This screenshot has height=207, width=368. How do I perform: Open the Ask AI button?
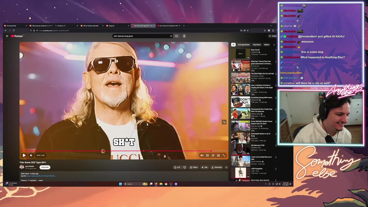click(x=204, y=167)
